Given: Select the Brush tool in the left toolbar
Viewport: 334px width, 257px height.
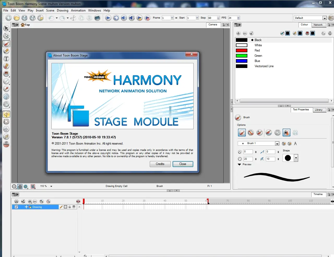Looking at the screenshot, I should click(x=6, y=43).
